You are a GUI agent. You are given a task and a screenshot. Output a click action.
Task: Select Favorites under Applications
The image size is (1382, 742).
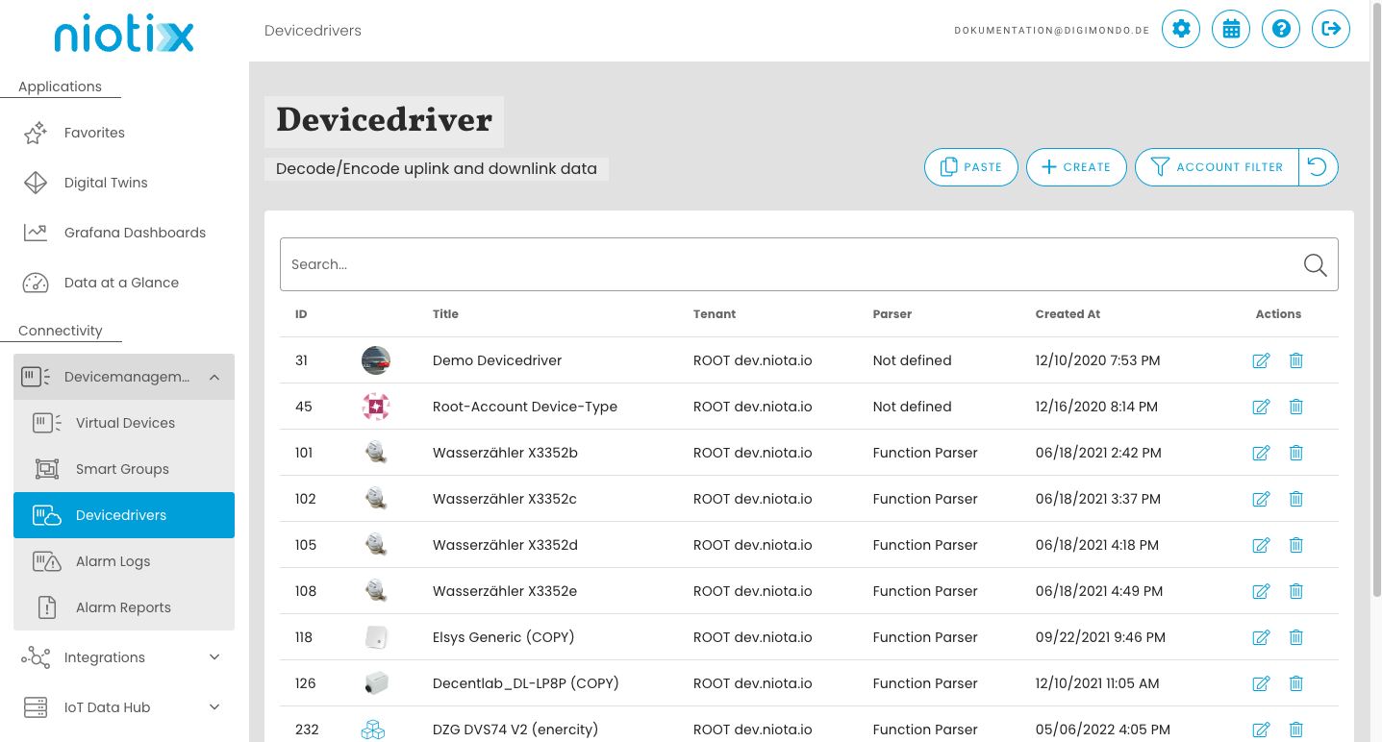tap(93, 133)
